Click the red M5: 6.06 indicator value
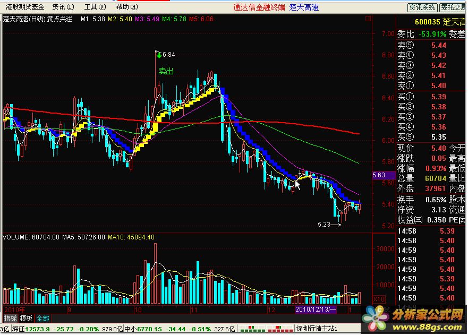 (201, 19)
